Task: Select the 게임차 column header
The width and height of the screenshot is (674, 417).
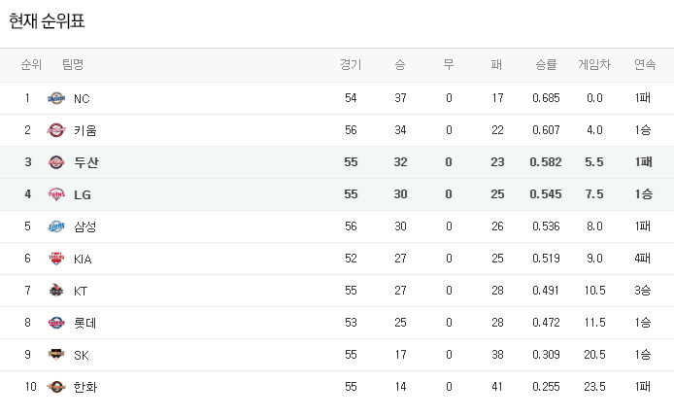Action: (594, 64)
